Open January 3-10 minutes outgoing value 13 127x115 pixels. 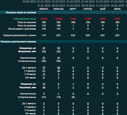pos(44,74)
